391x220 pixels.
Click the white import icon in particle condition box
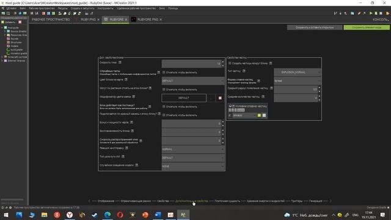(x=264, y=116)
